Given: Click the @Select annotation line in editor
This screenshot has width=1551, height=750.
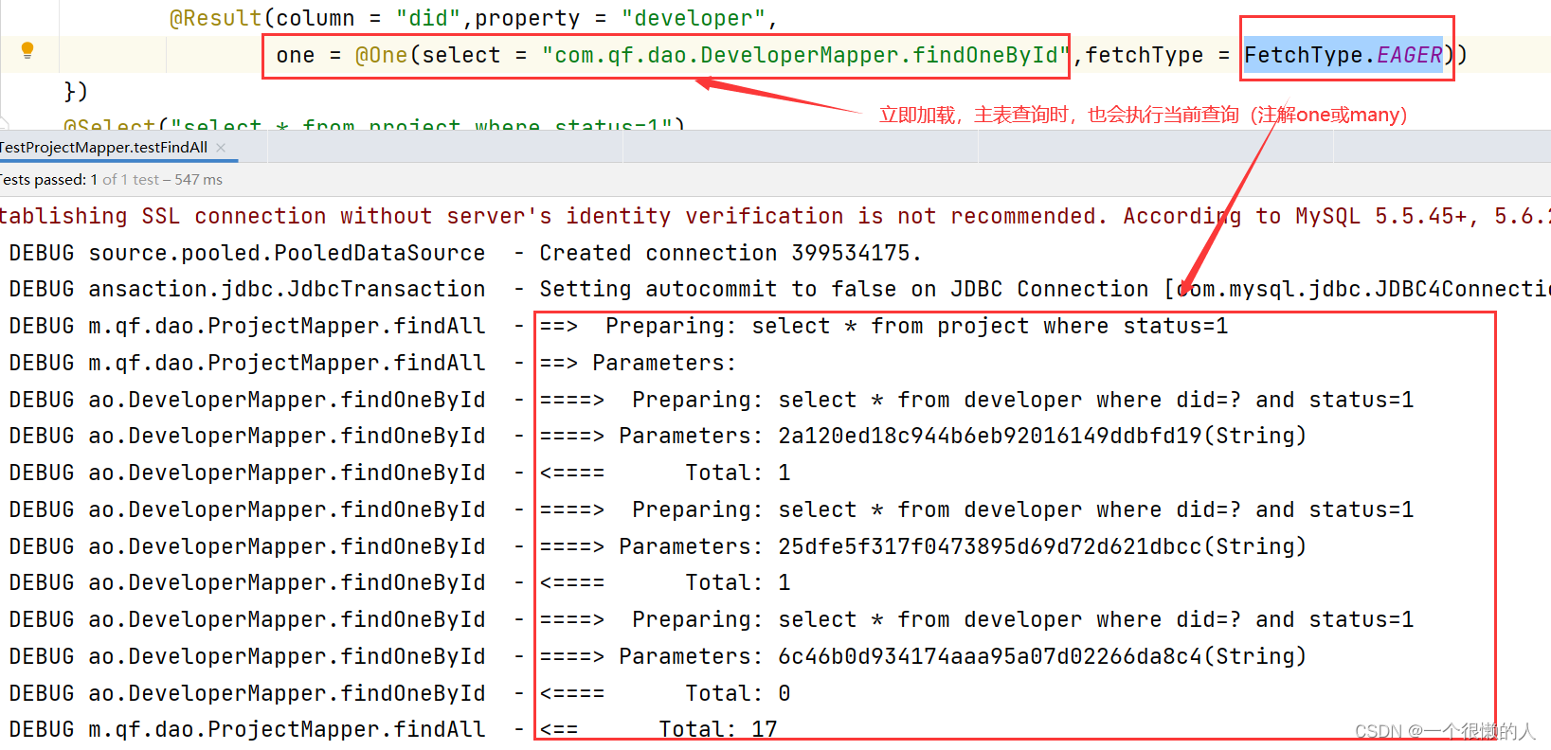Looking at the screenshot, I should [x=374, y=123].
